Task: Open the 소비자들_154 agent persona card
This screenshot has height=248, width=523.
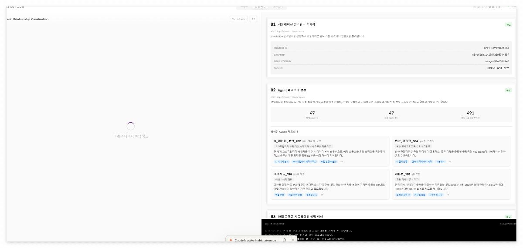Action: (x=329, y=184)
